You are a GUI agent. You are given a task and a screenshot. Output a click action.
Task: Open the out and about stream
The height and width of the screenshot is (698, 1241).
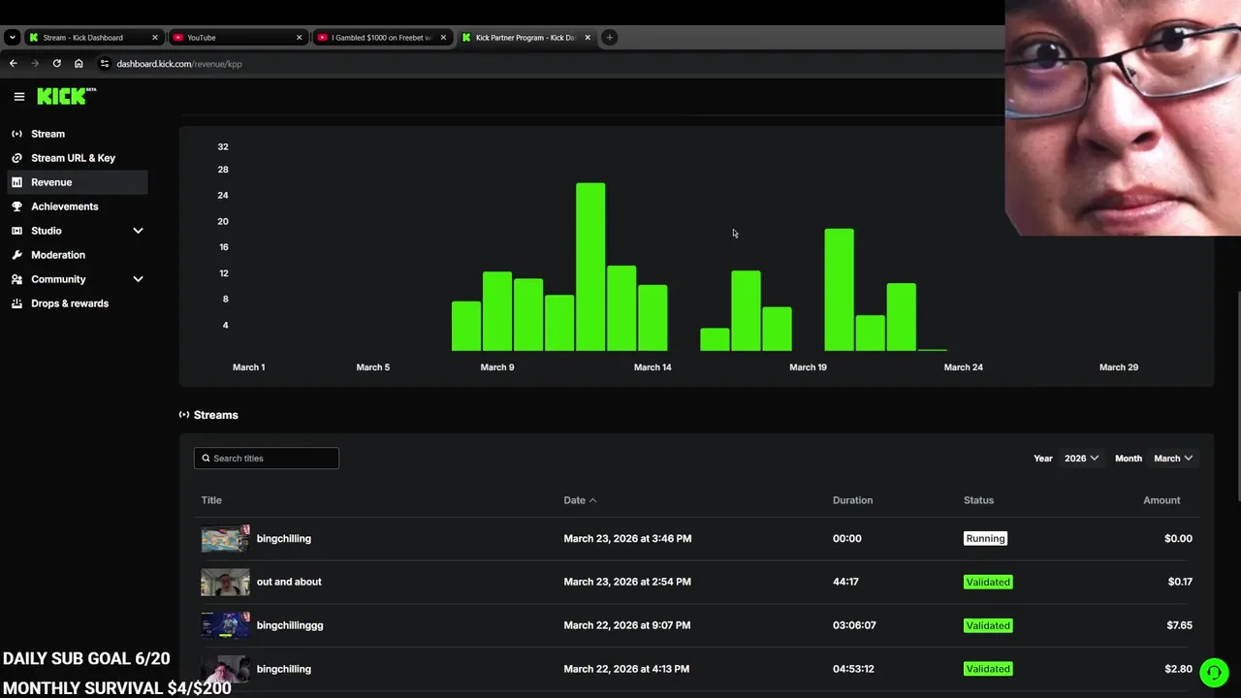pos(289,582)
